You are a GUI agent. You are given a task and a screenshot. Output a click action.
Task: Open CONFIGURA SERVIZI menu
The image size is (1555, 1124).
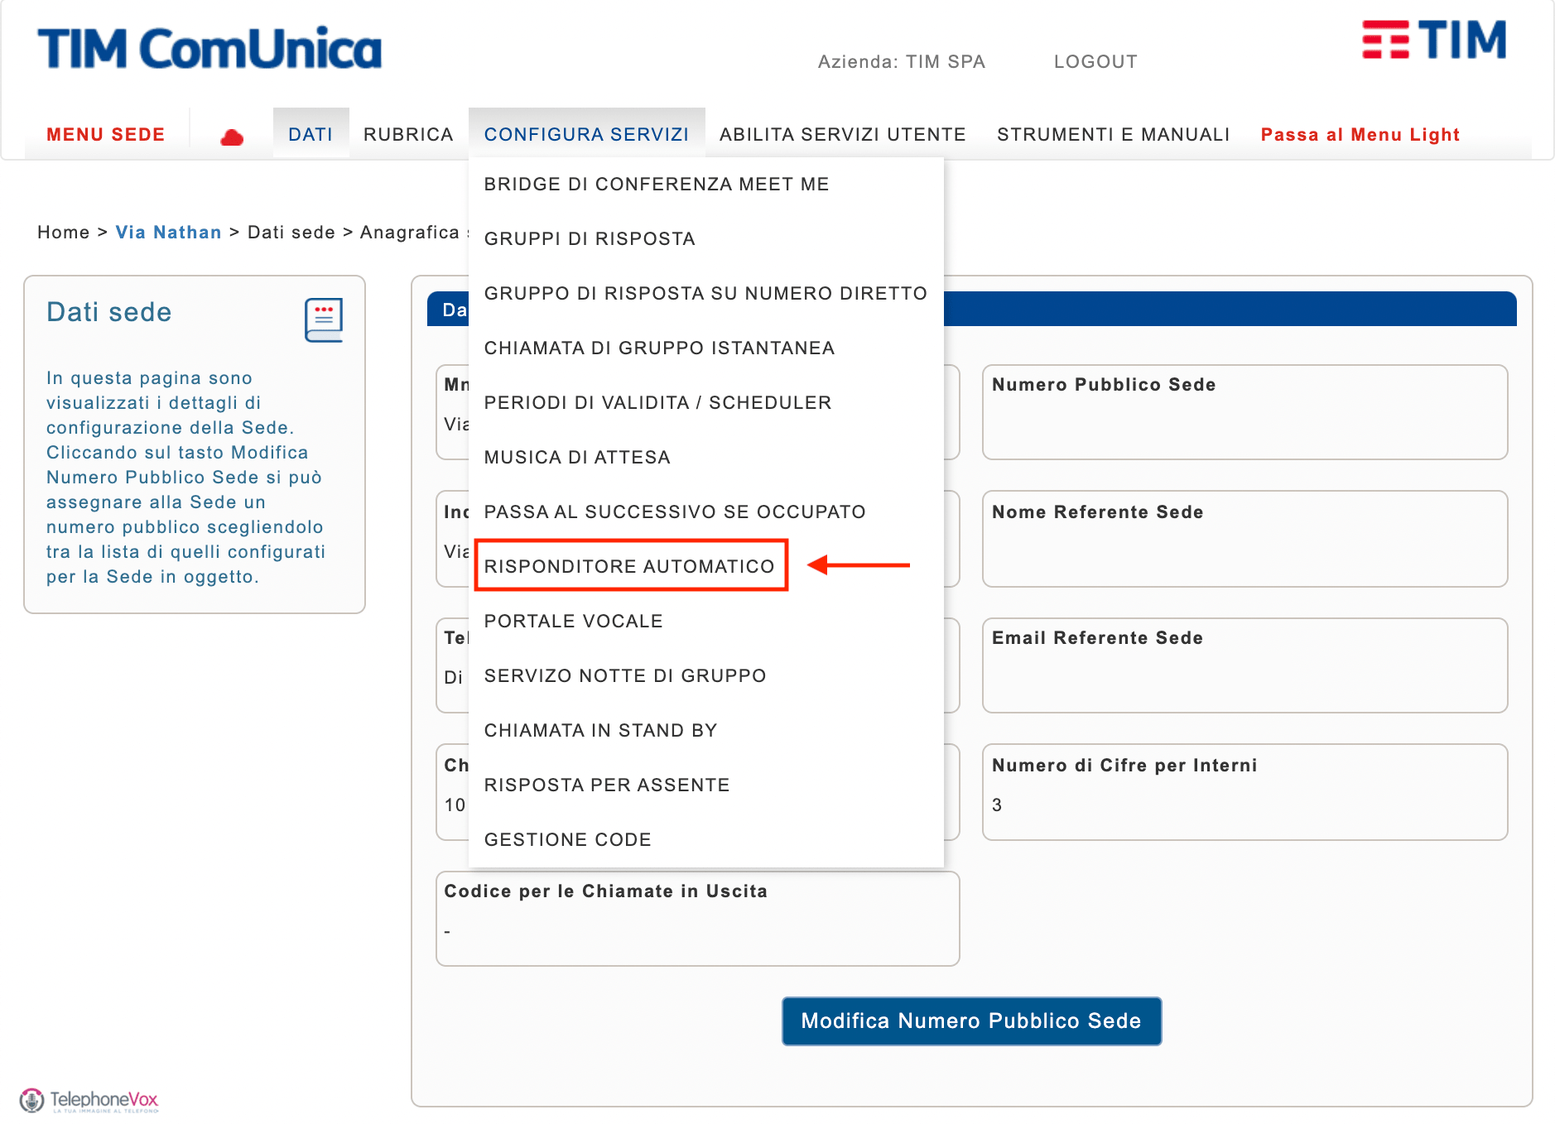(x=586, y=134)
